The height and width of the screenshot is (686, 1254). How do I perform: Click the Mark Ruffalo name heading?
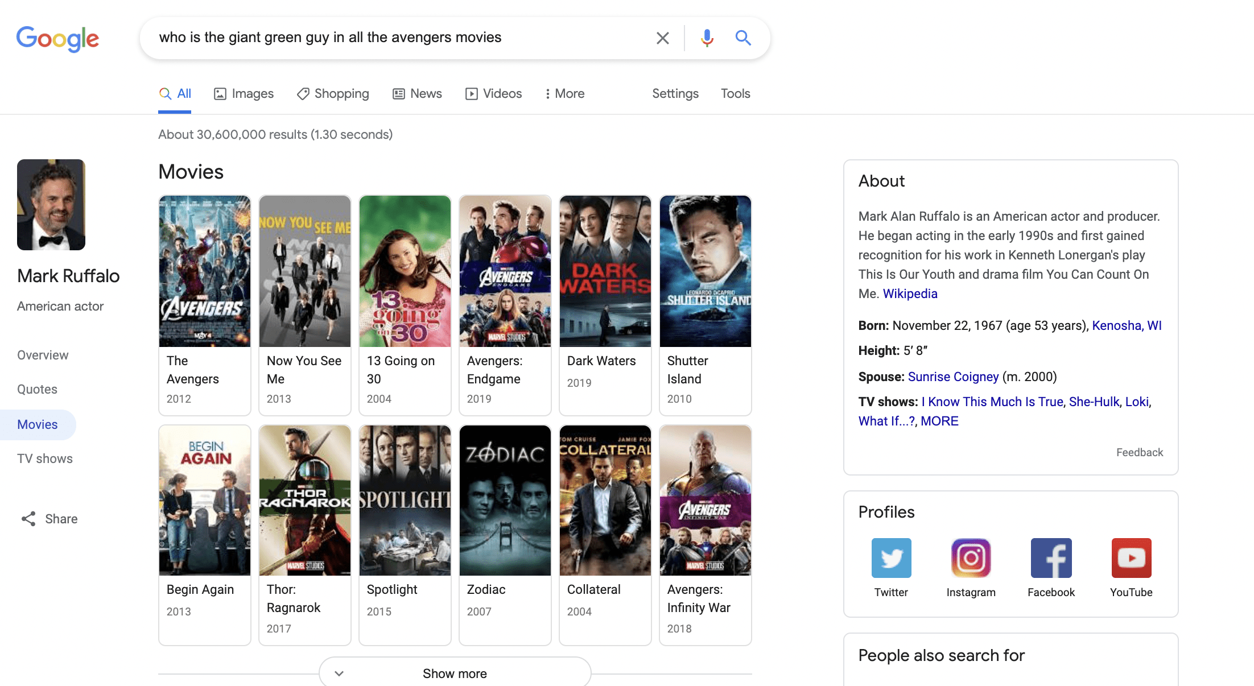click(68, 276)
